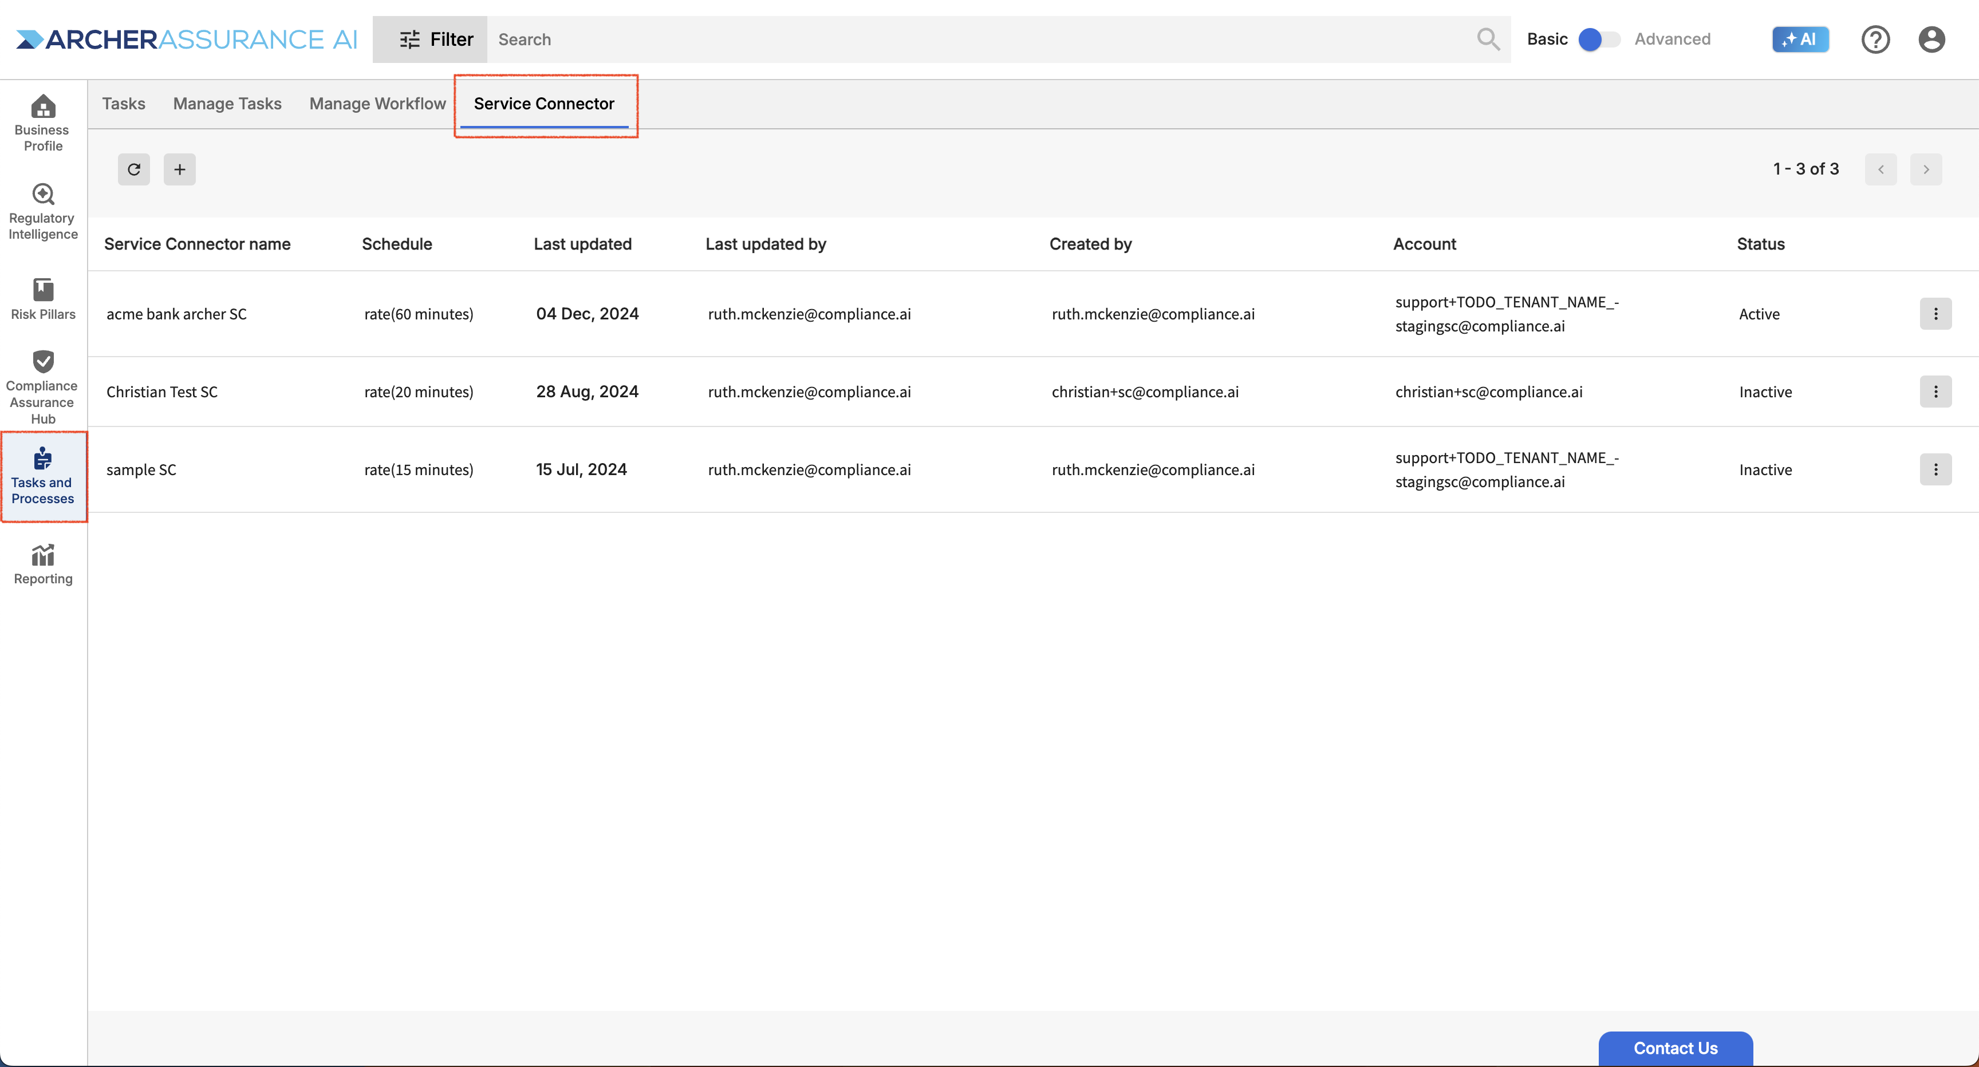Click the Status column header
Image resolution: width=1979 pixels, height=1067 pixels.
click(1761, 243)
